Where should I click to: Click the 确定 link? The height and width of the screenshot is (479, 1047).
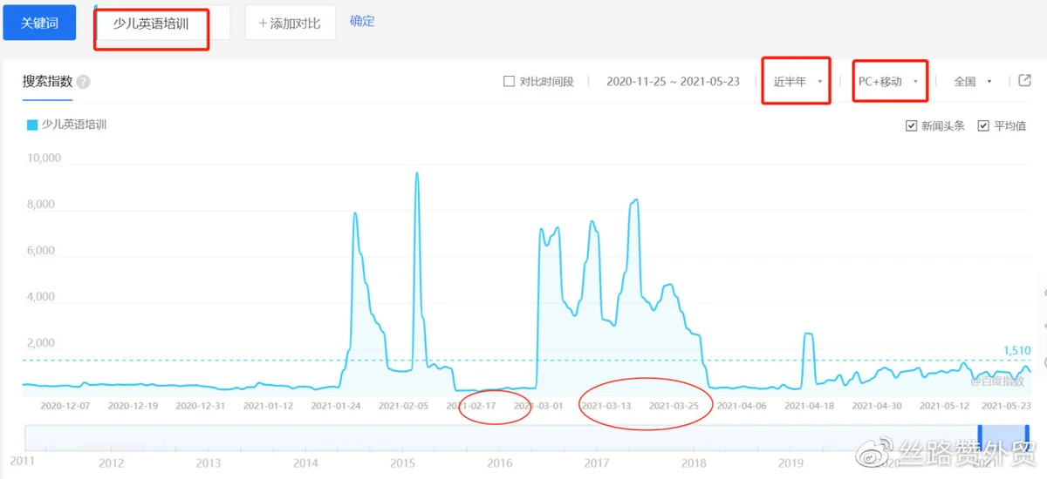pyautogui.click(x=362, y=21)
